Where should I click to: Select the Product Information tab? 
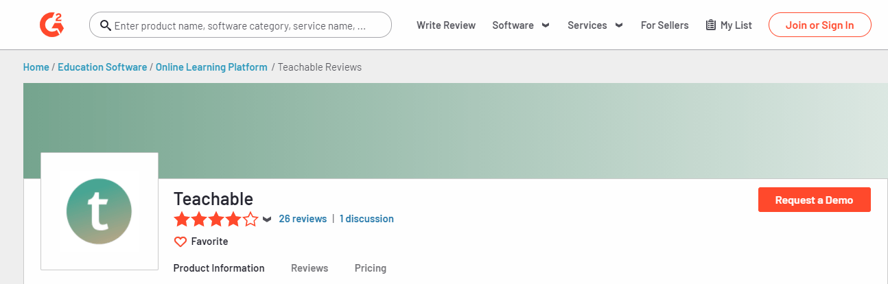[x=219, y=268]
